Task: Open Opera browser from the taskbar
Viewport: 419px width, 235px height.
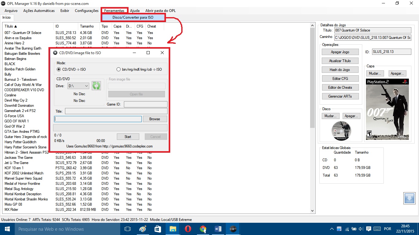Action: click(x=188, y=229)
